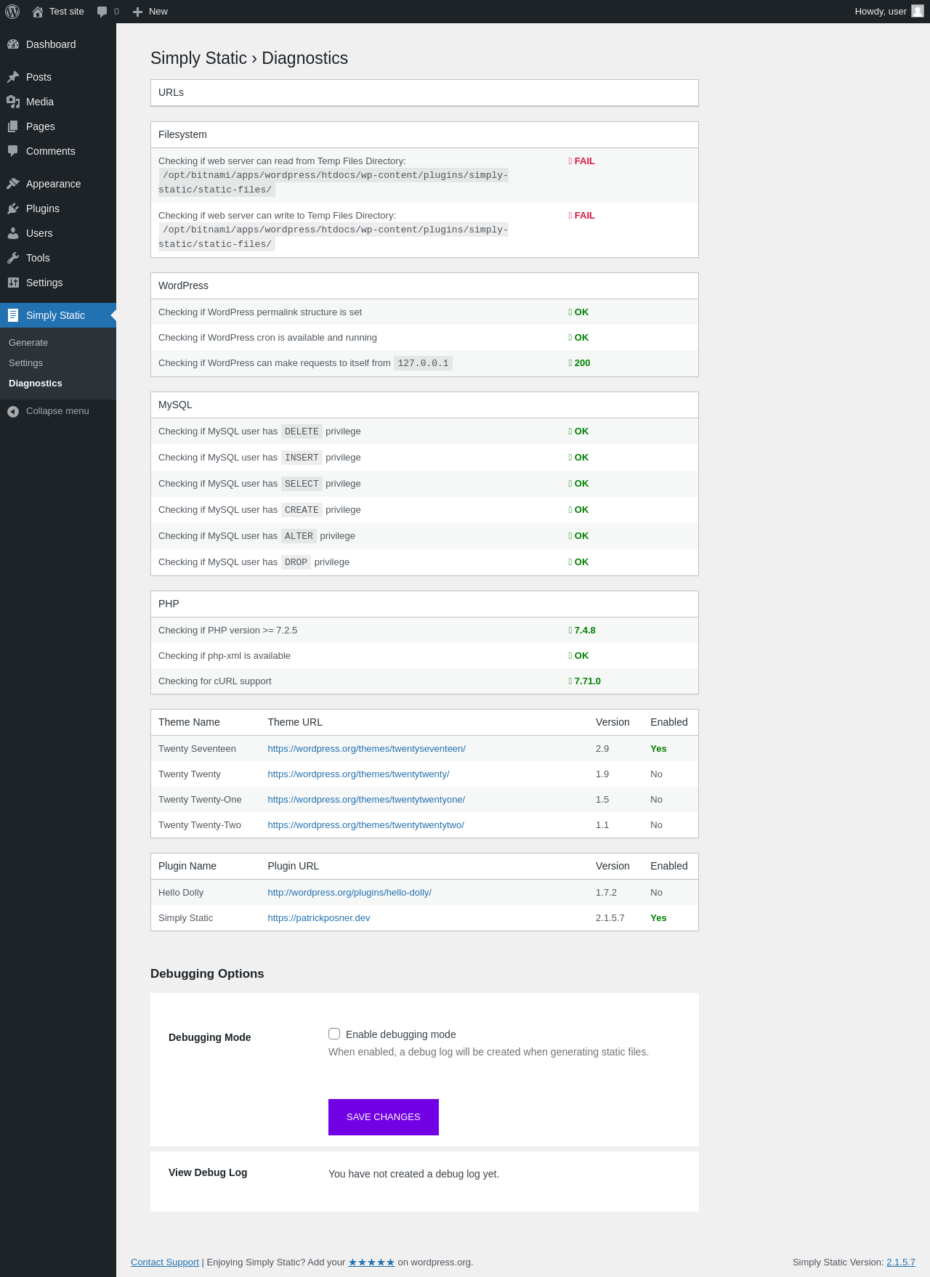This screenshot has height=1277, width=930.
Task: Open the Appearance menu
Action: pos(58,184)
